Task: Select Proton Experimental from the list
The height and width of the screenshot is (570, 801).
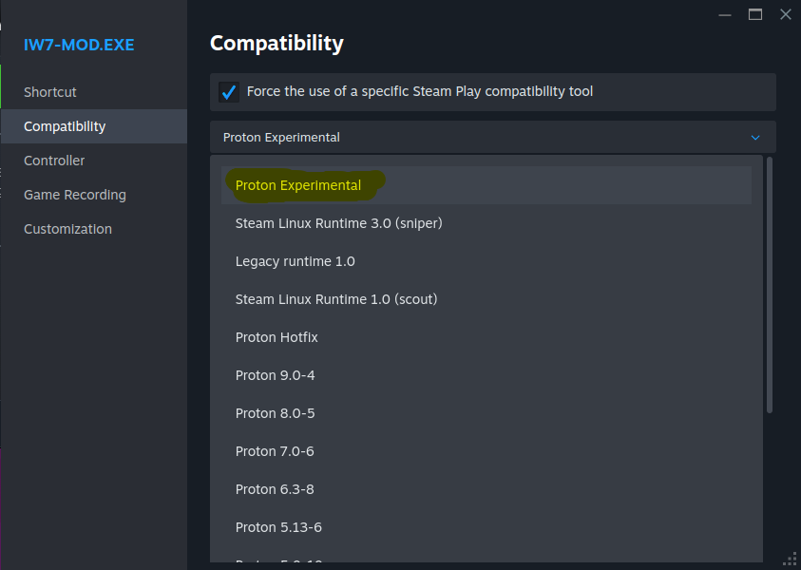Action: click(298, 185)
